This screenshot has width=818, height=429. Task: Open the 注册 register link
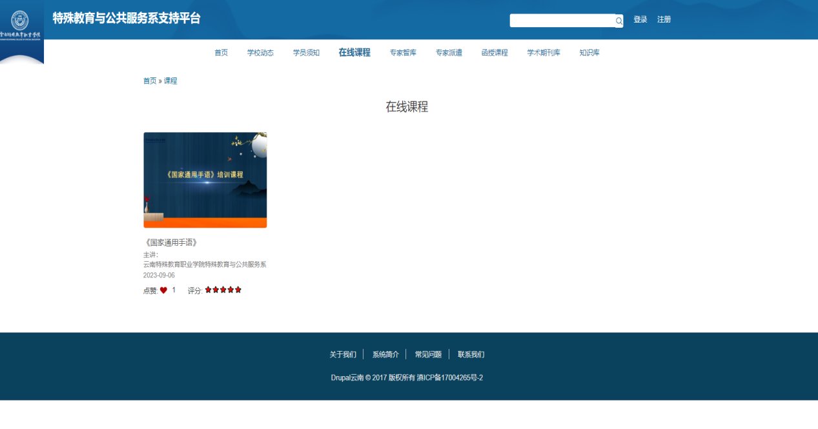(664, 19)
